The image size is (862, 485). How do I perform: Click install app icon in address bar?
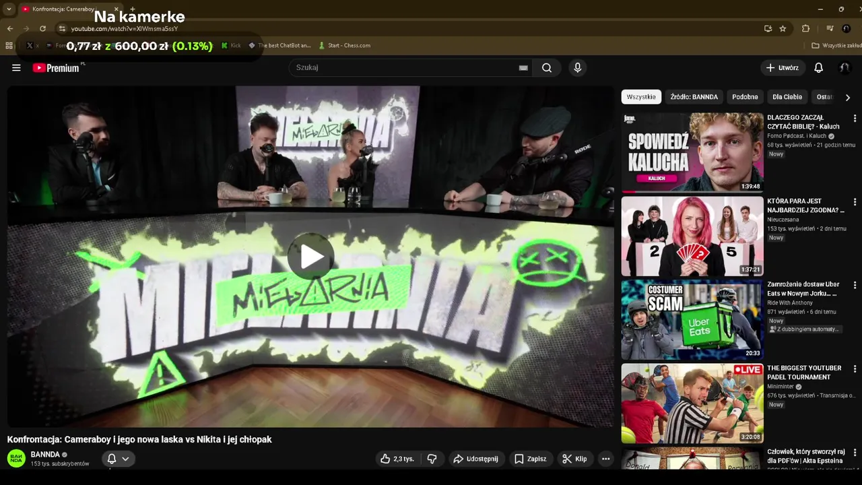[768, 28]
